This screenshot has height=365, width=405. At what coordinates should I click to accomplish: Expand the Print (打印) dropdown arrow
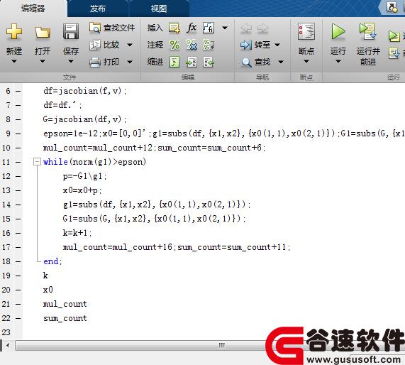click(x=130, y=62)
